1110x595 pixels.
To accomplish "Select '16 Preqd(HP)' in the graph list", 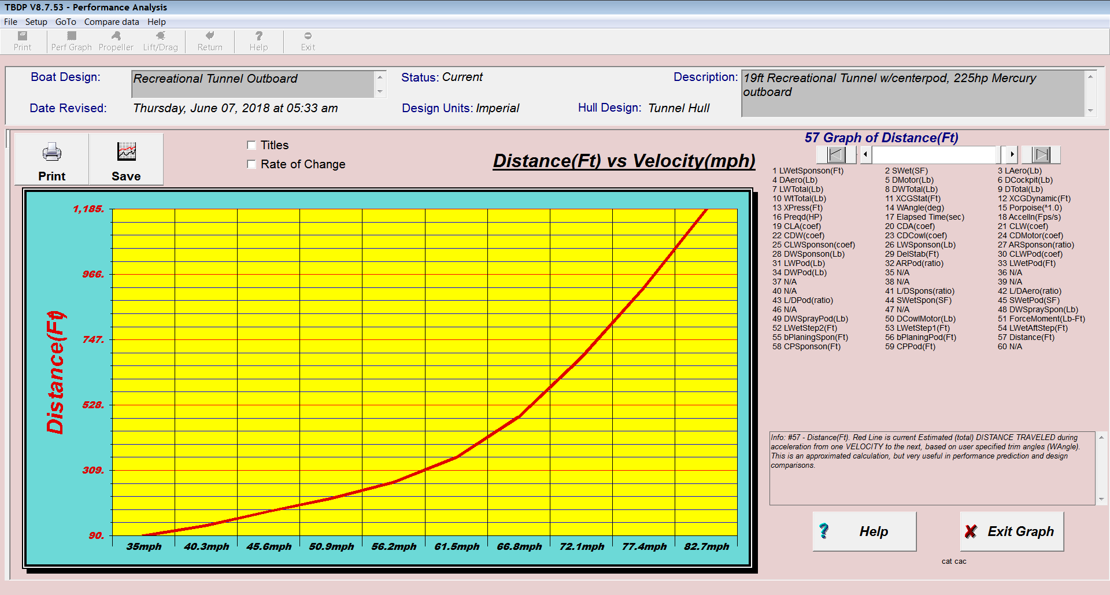I will [x=797, y=217].
